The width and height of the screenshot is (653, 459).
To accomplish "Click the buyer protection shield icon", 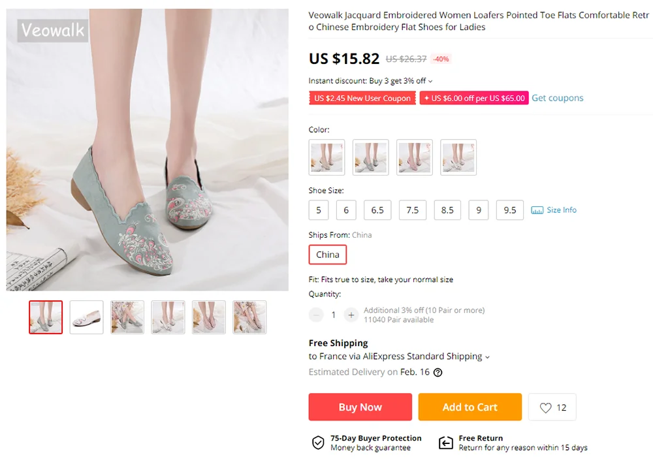I will point(318,442).
